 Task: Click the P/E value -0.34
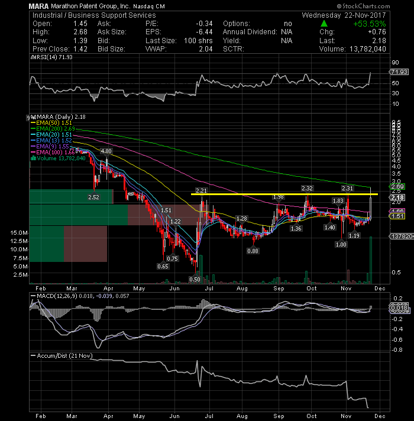(204, 24)
